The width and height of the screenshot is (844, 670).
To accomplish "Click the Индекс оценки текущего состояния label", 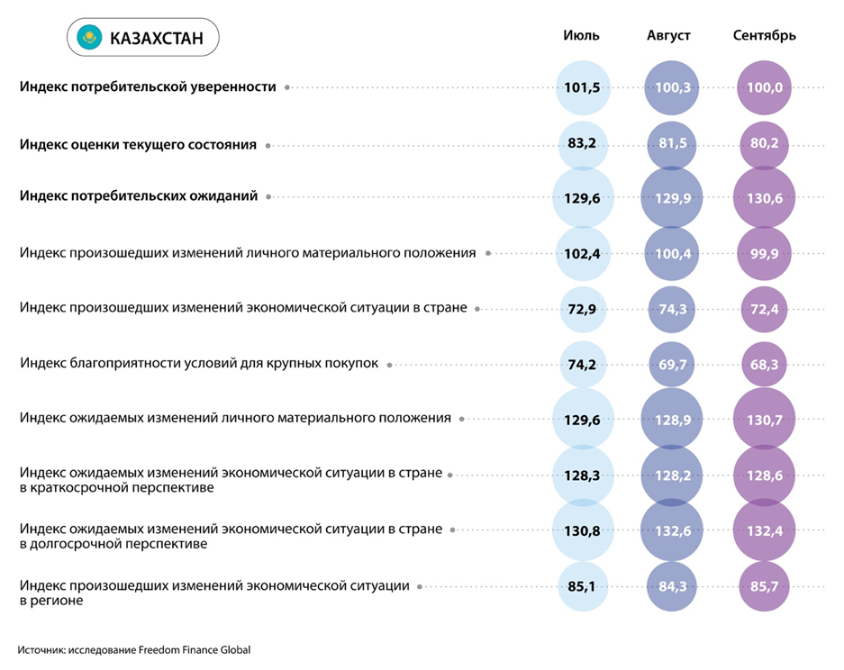I will pos(138,144).
